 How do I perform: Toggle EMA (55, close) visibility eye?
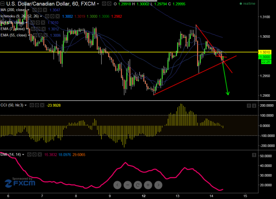(x=35, y=35)
